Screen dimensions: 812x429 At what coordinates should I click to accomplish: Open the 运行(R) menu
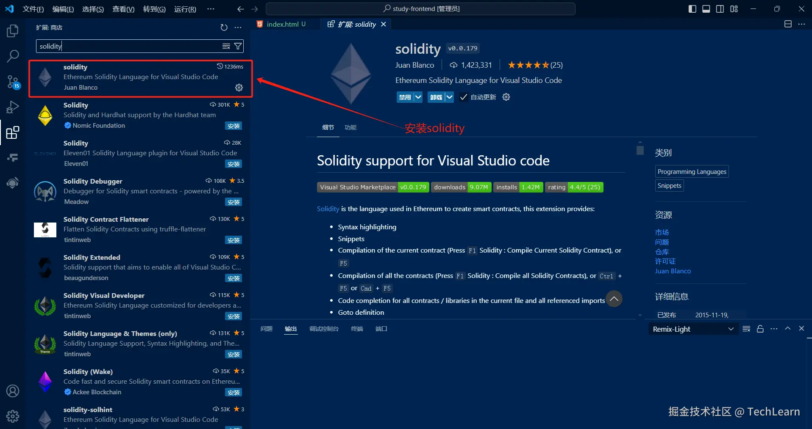pyautogui.click(x=185, y=9)
